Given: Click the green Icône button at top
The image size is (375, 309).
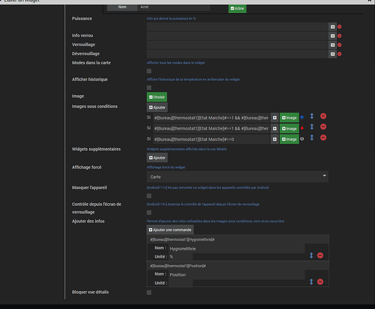Looking at the screenshot, I should click(237, 9).
